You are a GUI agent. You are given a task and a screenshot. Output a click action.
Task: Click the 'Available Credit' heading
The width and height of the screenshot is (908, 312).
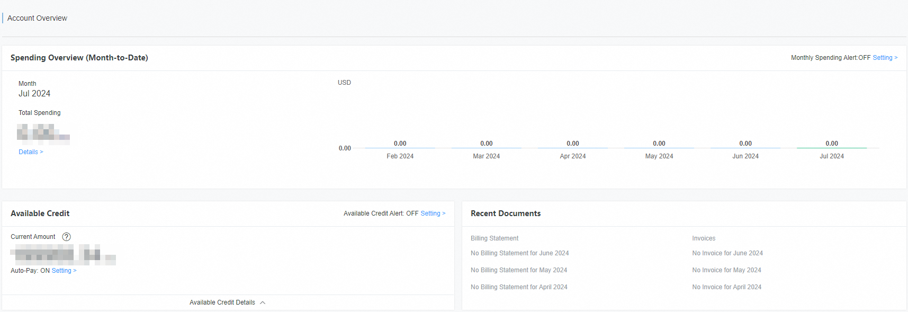40,213
